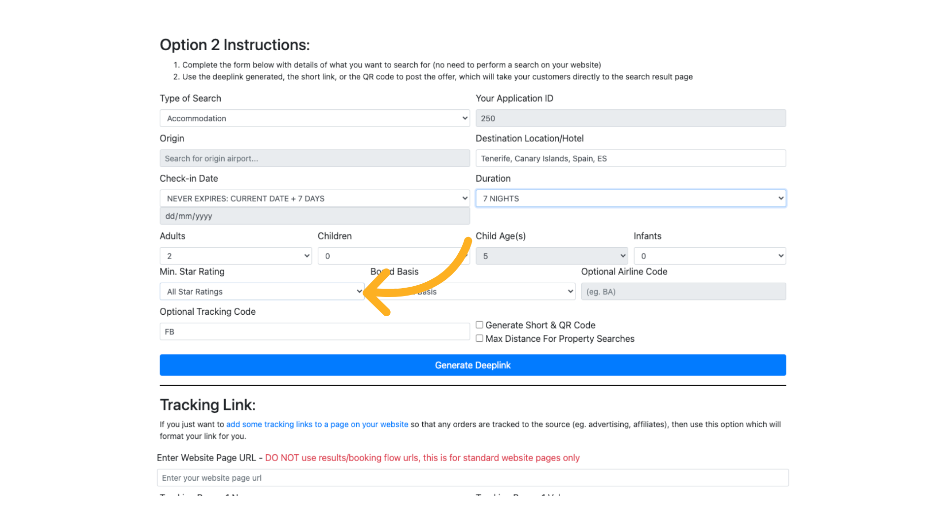Image resolution: width=946 pixels, height=532 pixels.
Task: Open the Duration nights dropdown
Action: [630, 199]
